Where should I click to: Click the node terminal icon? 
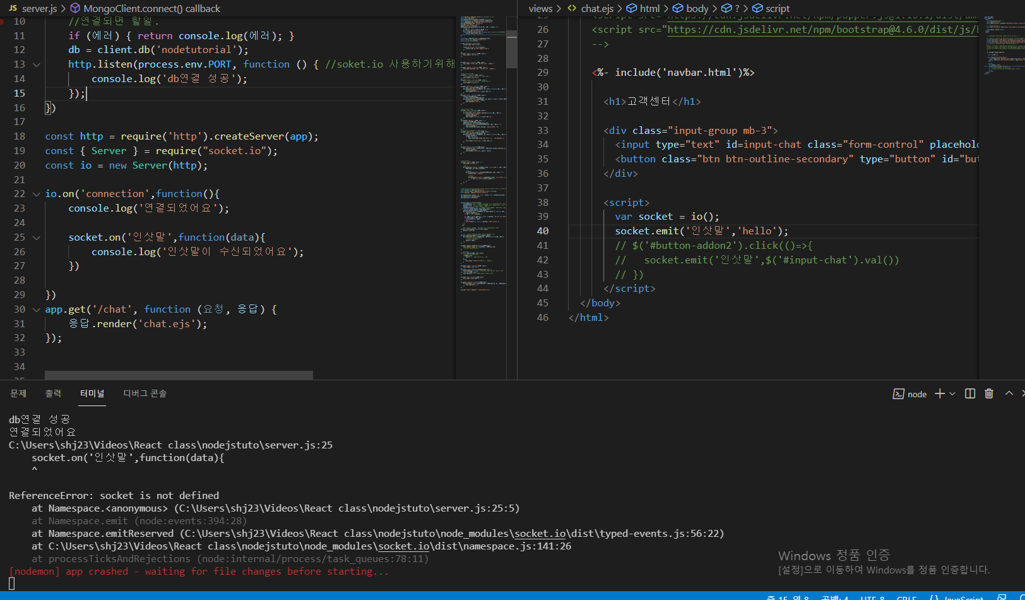(898, 394)
